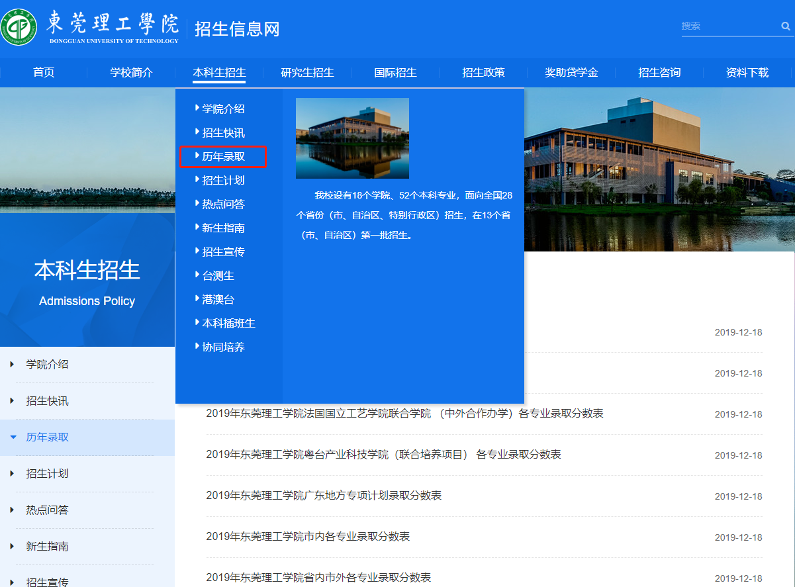Select 招生宣传 in dropdown menu
The width and height of the screenshot is (795, 587).
pos(223,251)
